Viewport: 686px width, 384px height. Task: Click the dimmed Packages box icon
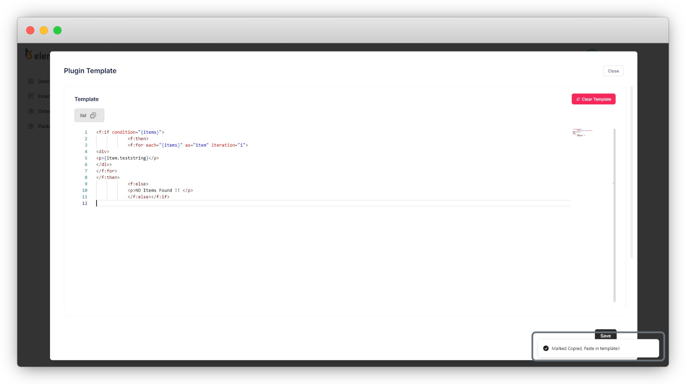[31, 126]
